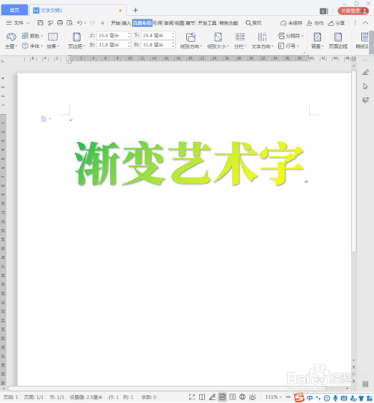This screenshot has width=374, height=403.
Task: Click the Print icon in quick toolbar
Action: [x=60, y=23]
